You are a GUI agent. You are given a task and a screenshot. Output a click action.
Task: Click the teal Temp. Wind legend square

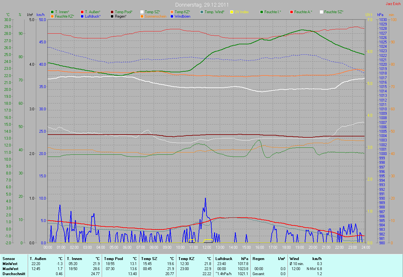[202, 12]
